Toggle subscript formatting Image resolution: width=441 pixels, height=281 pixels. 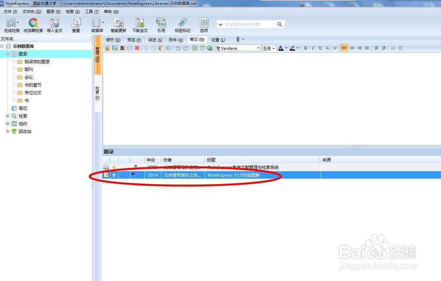click(328, 48)
